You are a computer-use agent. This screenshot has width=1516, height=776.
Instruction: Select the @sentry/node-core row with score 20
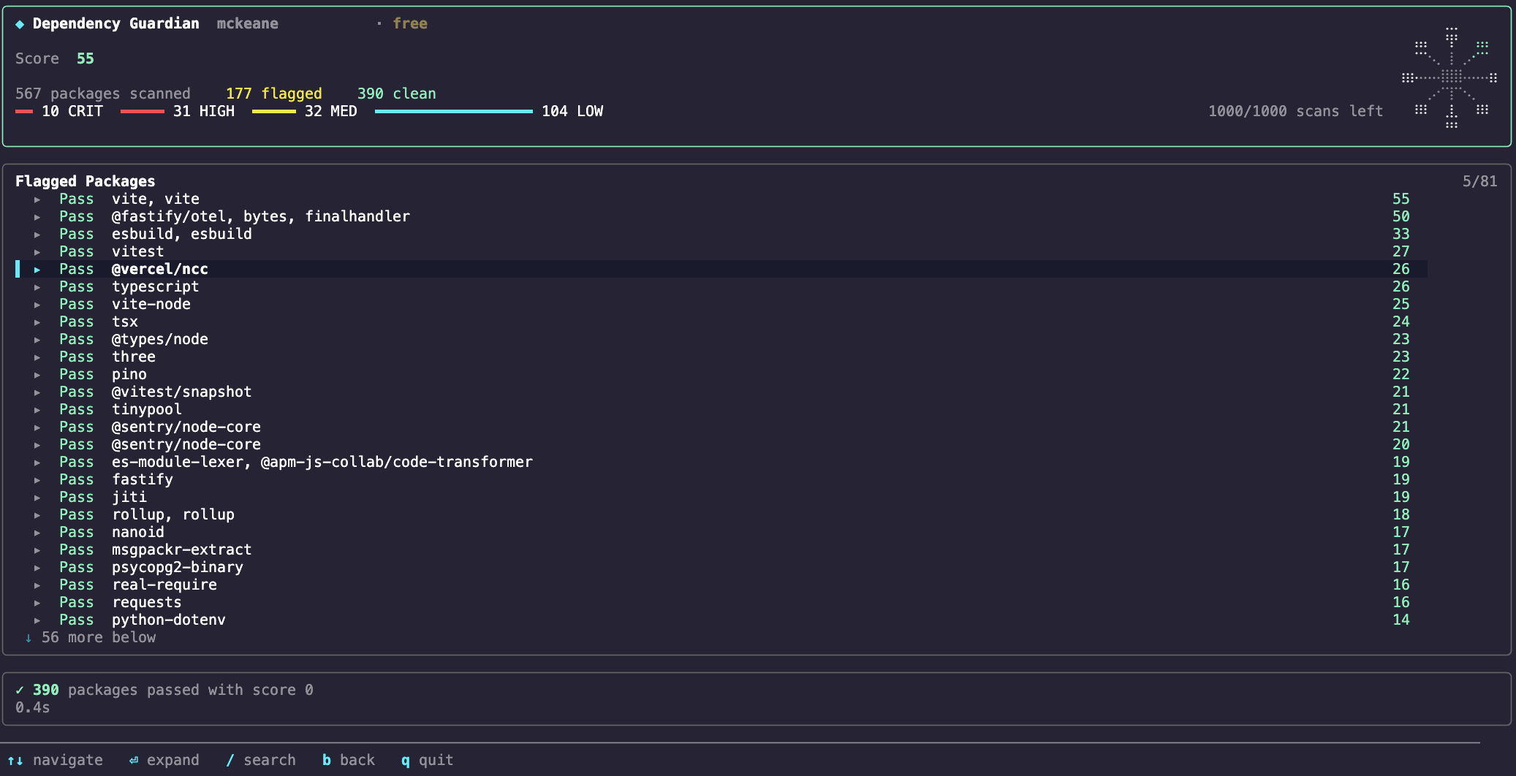pos(721,444)
